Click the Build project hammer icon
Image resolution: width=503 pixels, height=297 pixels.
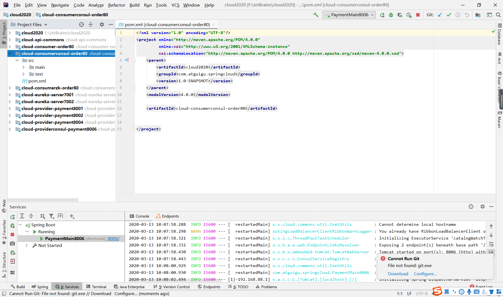point(316,15)
